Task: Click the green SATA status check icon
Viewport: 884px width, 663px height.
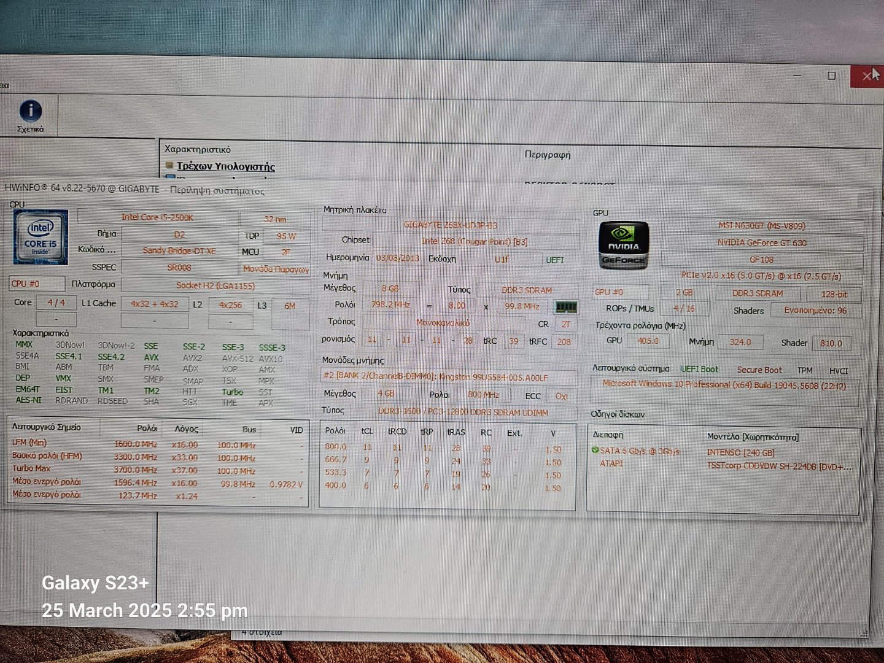Action: click(x=595, y=450)
